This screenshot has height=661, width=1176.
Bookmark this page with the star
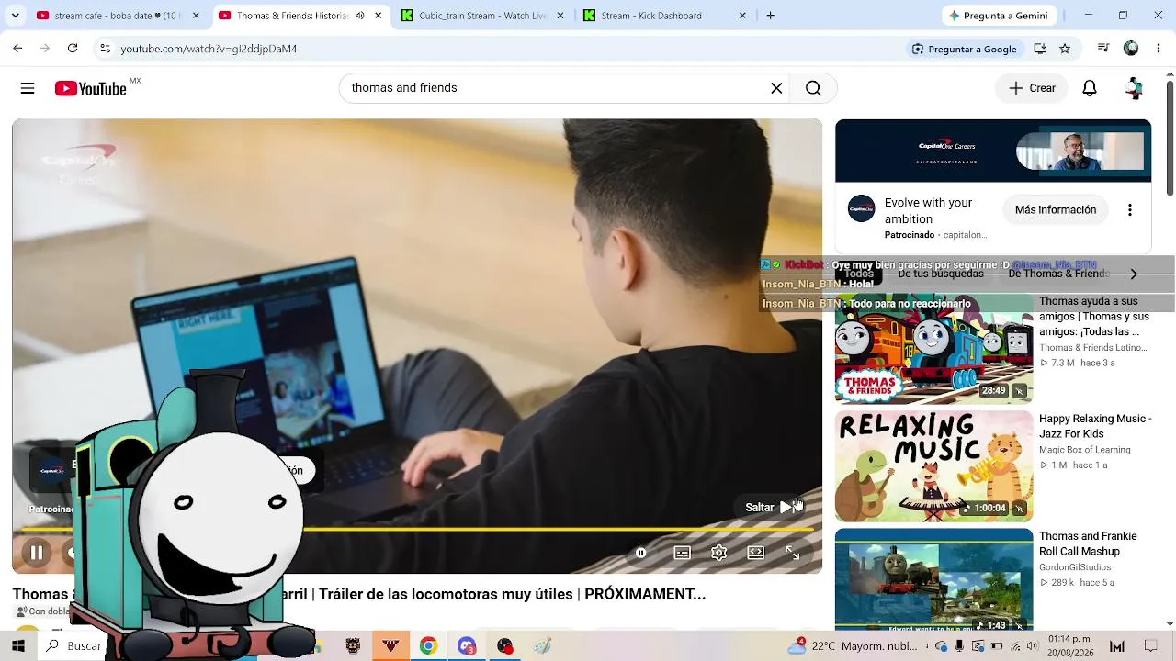1065,49
